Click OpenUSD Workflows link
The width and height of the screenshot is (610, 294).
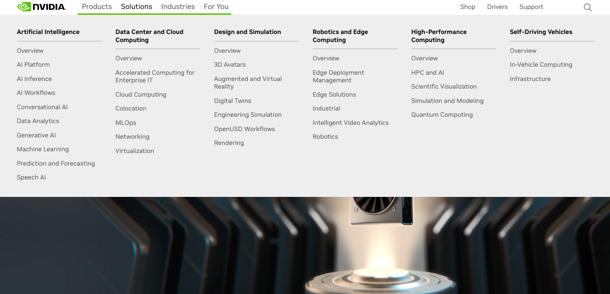click(244, 128)
